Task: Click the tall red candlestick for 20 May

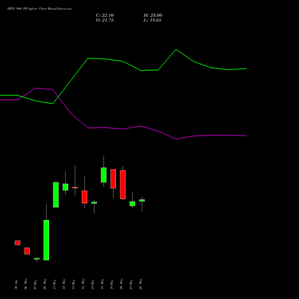Action: click(123, 185)
